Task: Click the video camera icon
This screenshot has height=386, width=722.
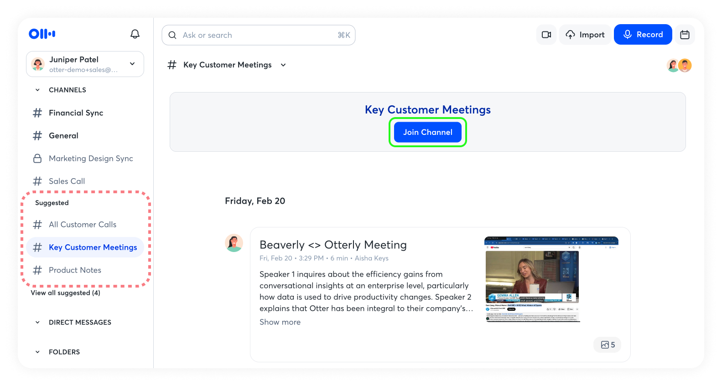Action: 546,35
